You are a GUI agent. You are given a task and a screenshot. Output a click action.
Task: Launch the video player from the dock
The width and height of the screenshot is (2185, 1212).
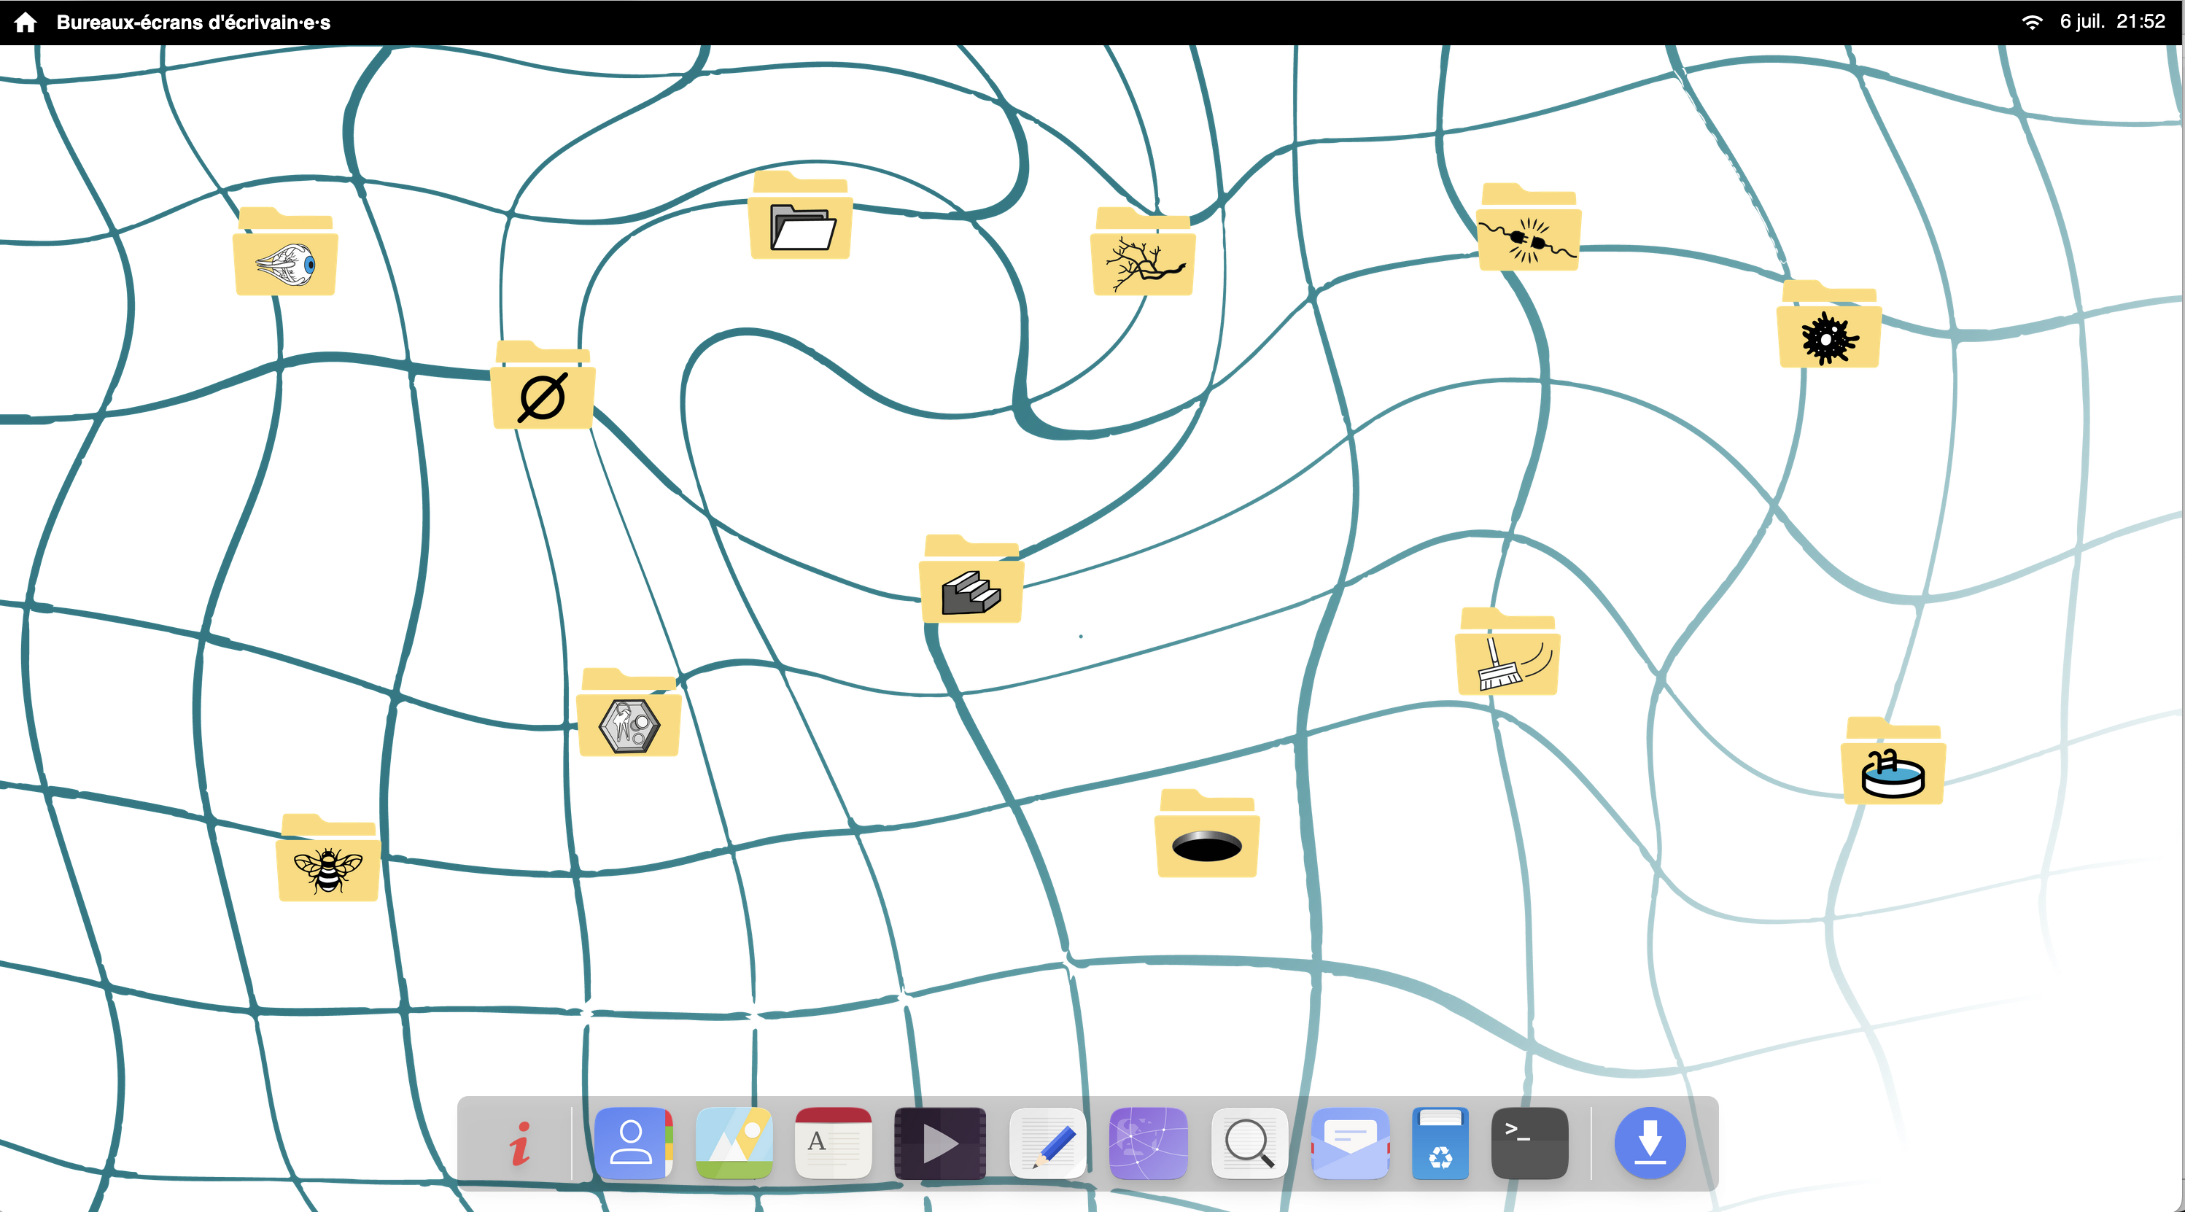(940, 1143)
